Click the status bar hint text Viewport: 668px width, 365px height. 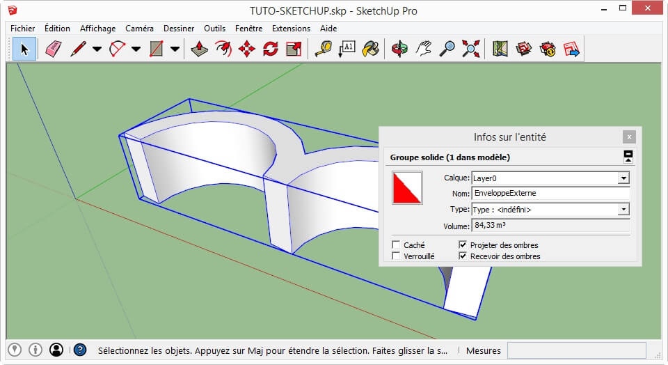[x=273, y=350]
